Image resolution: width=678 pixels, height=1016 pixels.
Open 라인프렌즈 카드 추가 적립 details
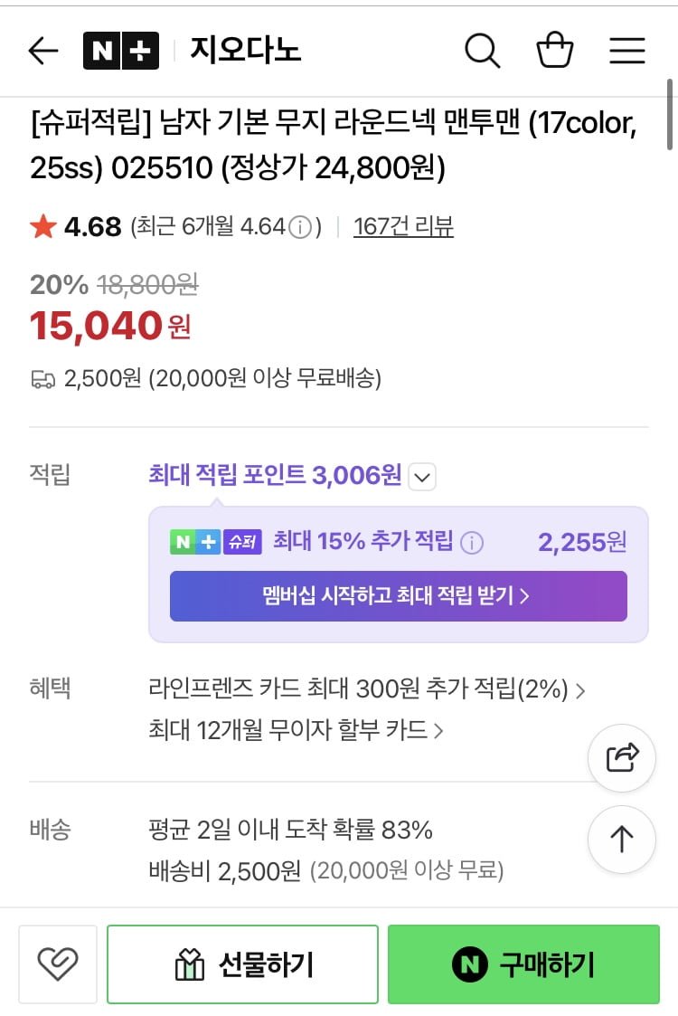[x=366, y=690]
